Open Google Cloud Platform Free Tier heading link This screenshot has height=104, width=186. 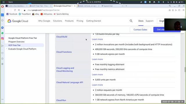23,38
